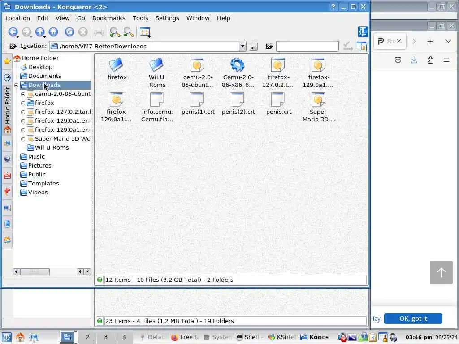
Task: Open the Cemu-2.0-86-x86_6 gear file
Action: click(238, 65)
